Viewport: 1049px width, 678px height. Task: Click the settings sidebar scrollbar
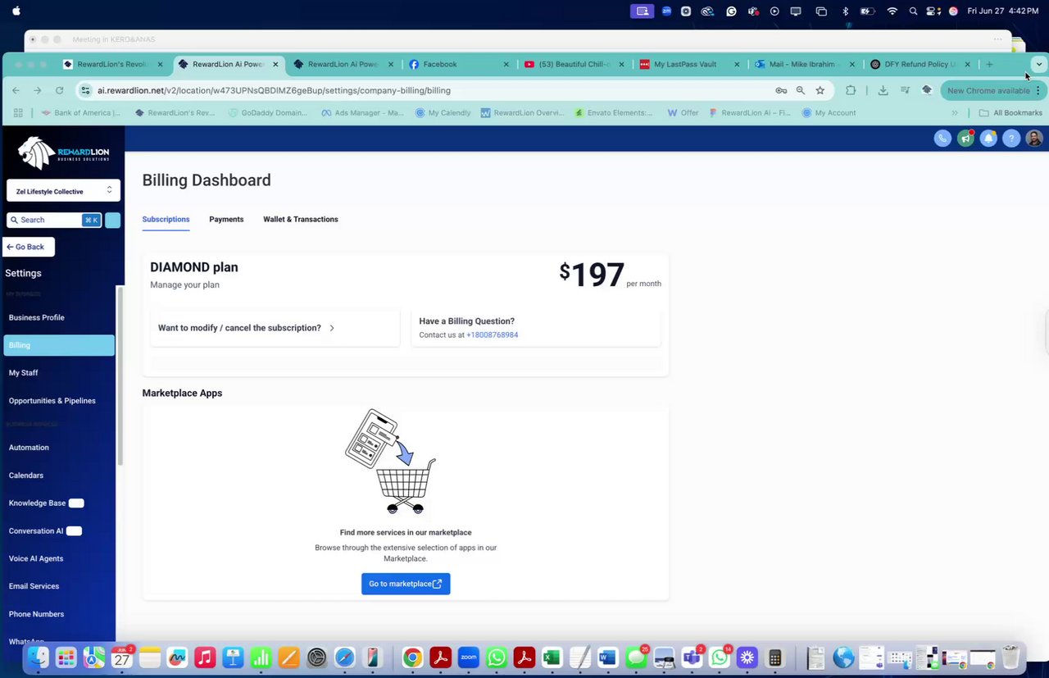(120, 377)
